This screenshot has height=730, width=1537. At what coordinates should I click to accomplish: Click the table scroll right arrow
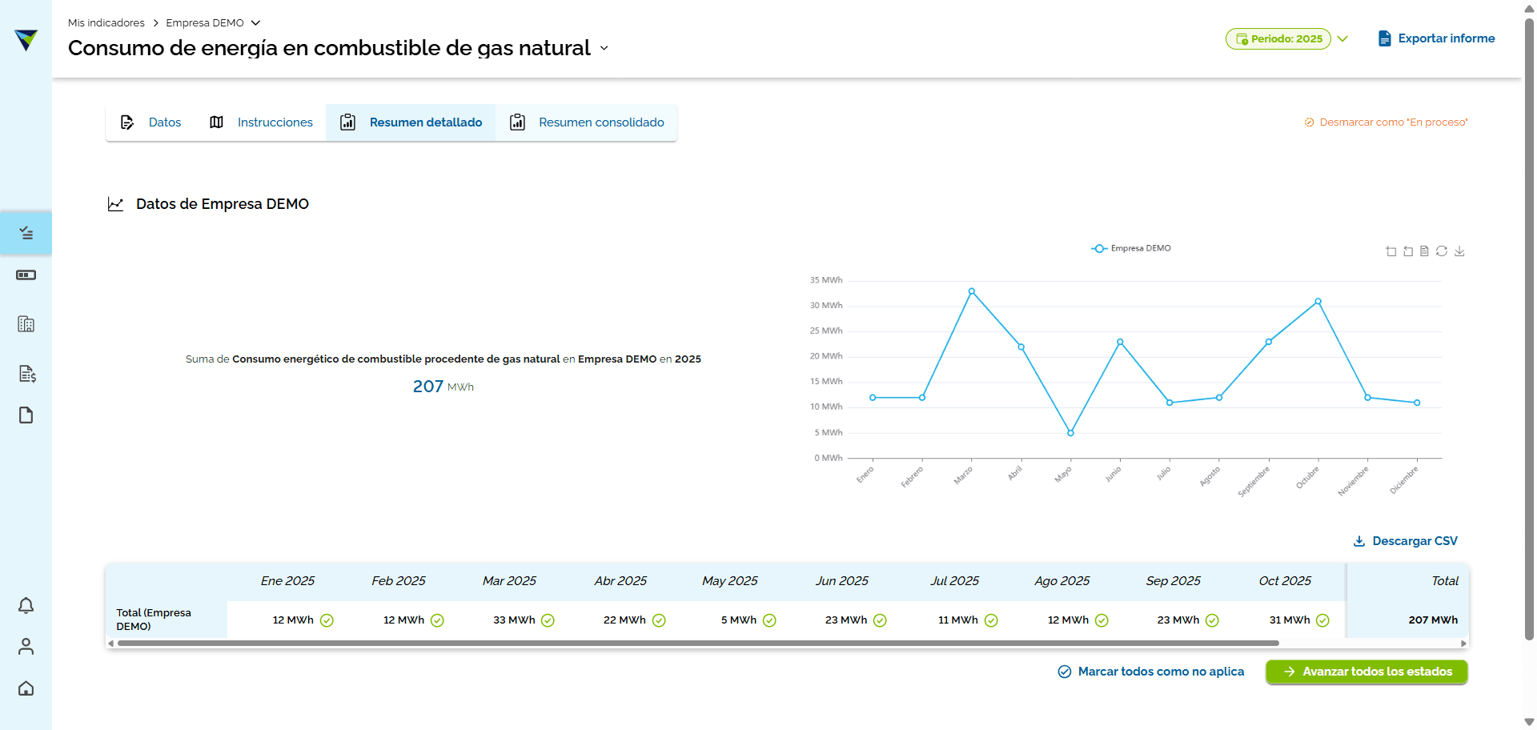pyautogui.click(x=1463, y=643)
